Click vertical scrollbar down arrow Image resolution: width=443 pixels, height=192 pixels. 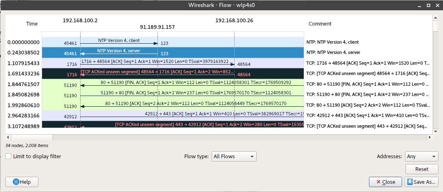(x=435, y=131)
